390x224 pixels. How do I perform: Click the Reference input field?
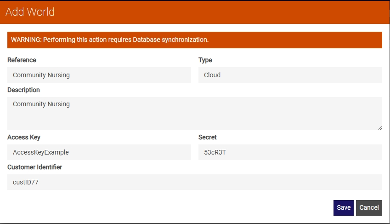coord(99,75)
